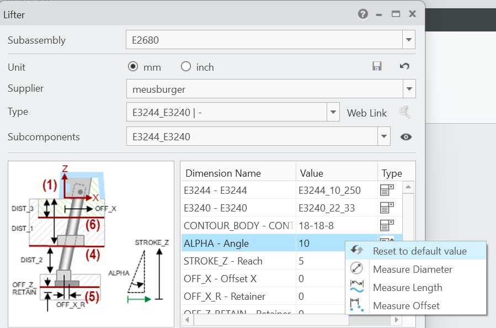Open the Supplier meusburger dropdown
Screen dimensions: 496x328
click(408, 88)
